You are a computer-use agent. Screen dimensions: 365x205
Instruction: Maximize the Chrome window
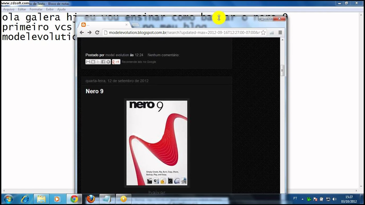269,19
